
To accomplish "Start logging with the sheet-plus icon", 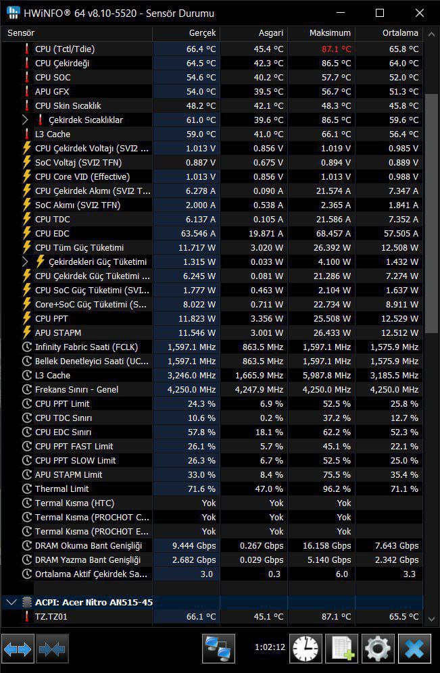I will click(x=342, y=649).
